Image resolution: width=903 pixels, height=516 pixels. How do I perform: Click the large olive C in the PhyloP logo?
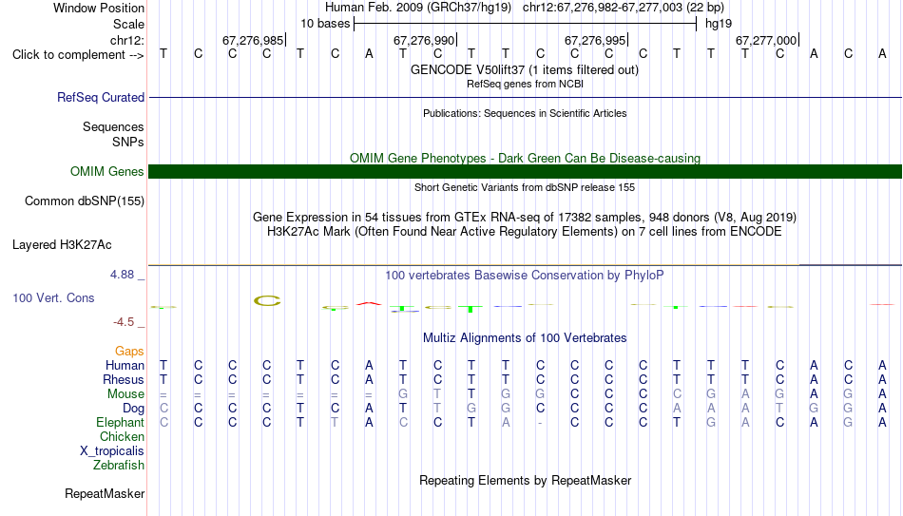pyautogui.click(x=267, y=300)
